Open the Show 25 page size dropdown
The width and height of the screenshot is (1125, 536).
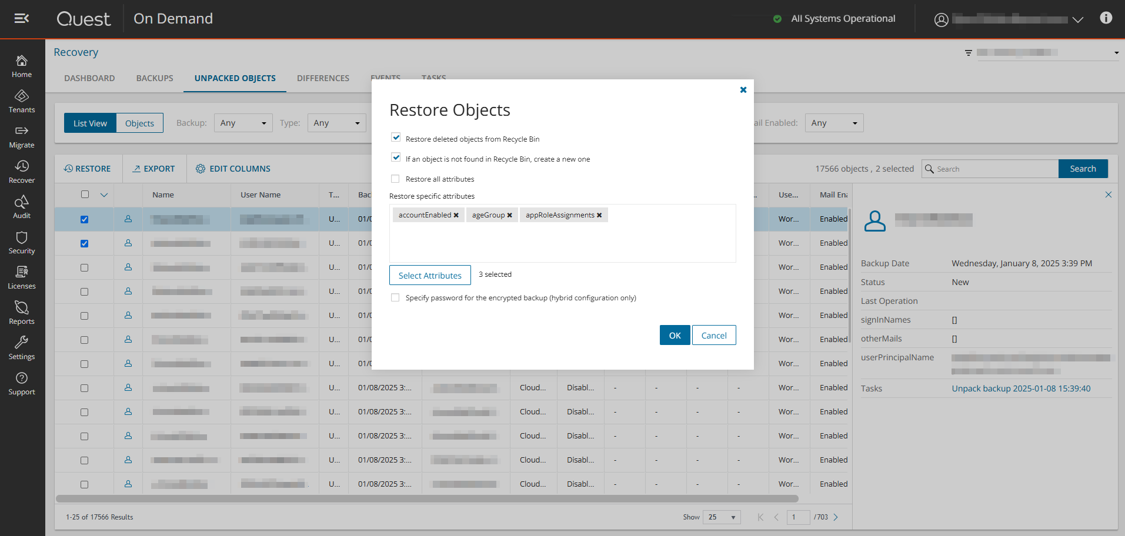722,517
